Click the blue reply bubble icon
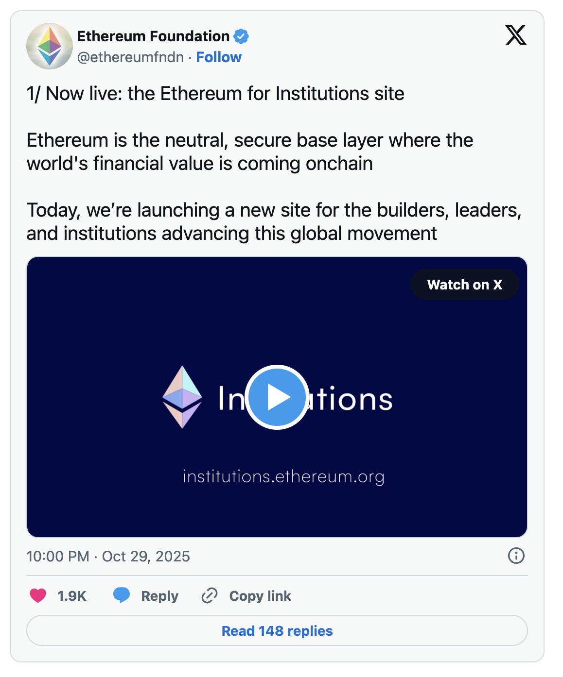Screen dimensions: 563x677 click(x=122, y=595)
